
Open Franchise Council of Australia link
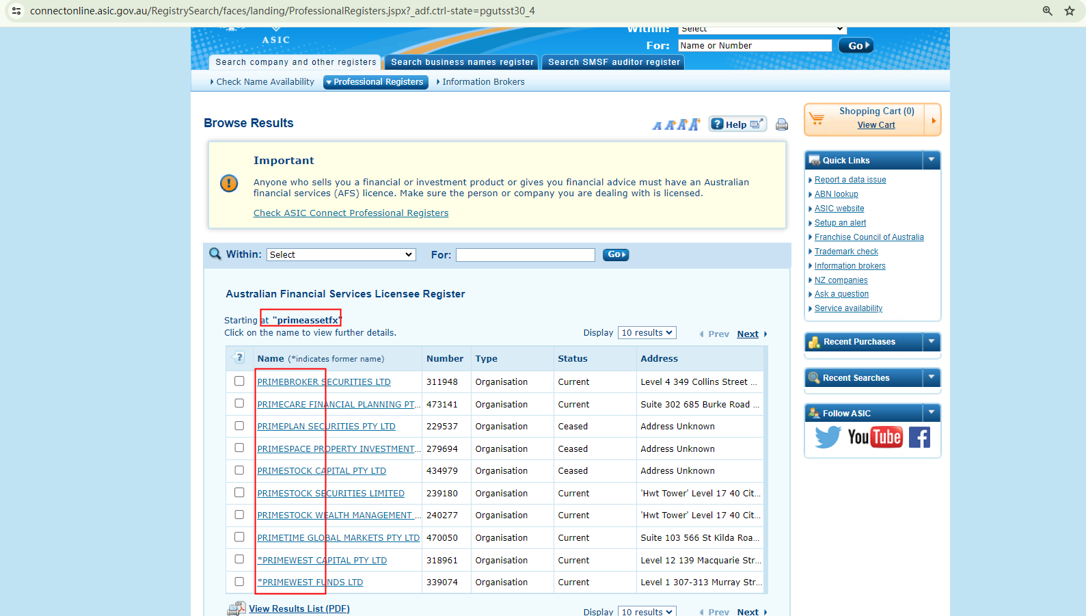click(x=869, y=237)
